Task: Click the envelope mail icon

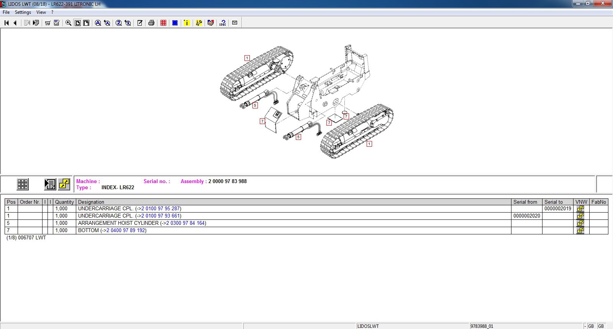Action: tap(234, 23)
